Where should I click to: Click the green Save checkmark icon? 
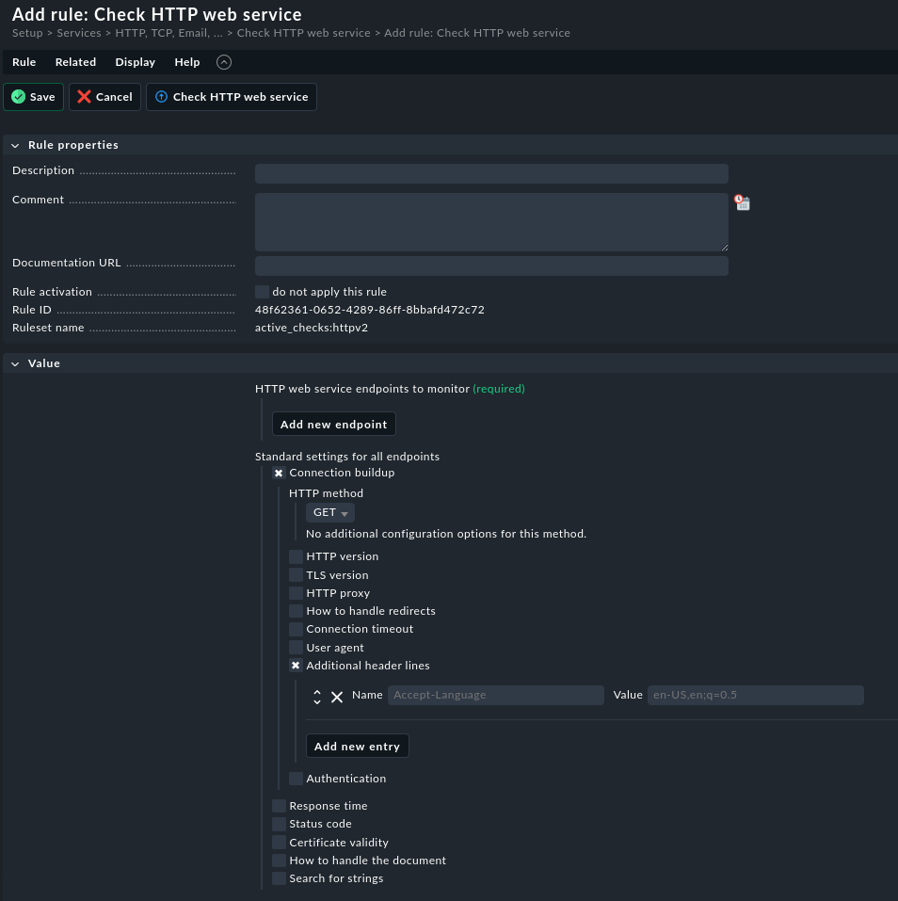tap(19, 96)
